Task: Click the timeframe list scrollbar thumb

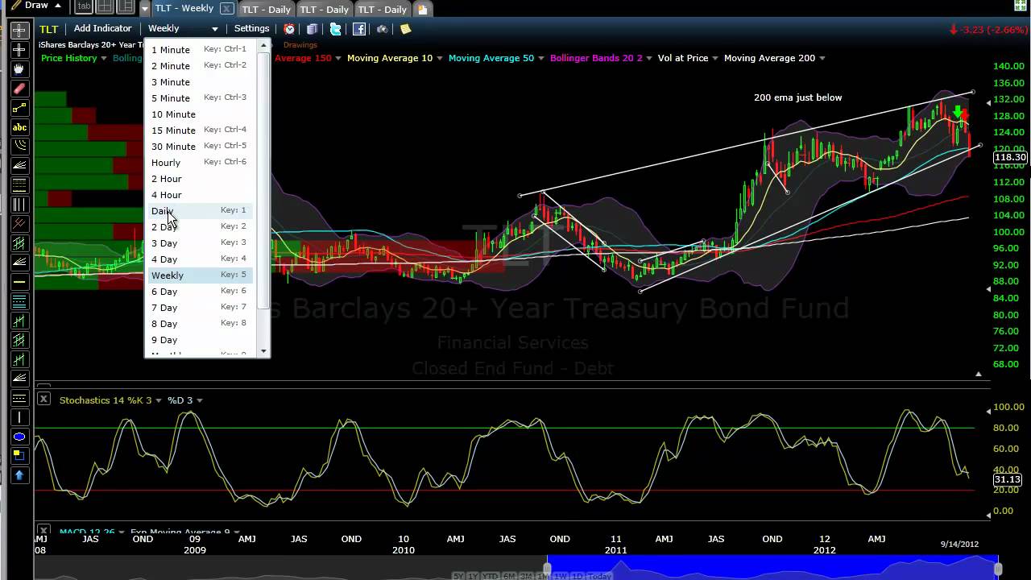Action: click(x=263, y=180)
